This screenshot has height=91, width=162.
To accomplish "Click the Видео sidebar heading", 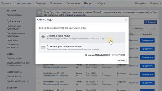I will (10, 54).
